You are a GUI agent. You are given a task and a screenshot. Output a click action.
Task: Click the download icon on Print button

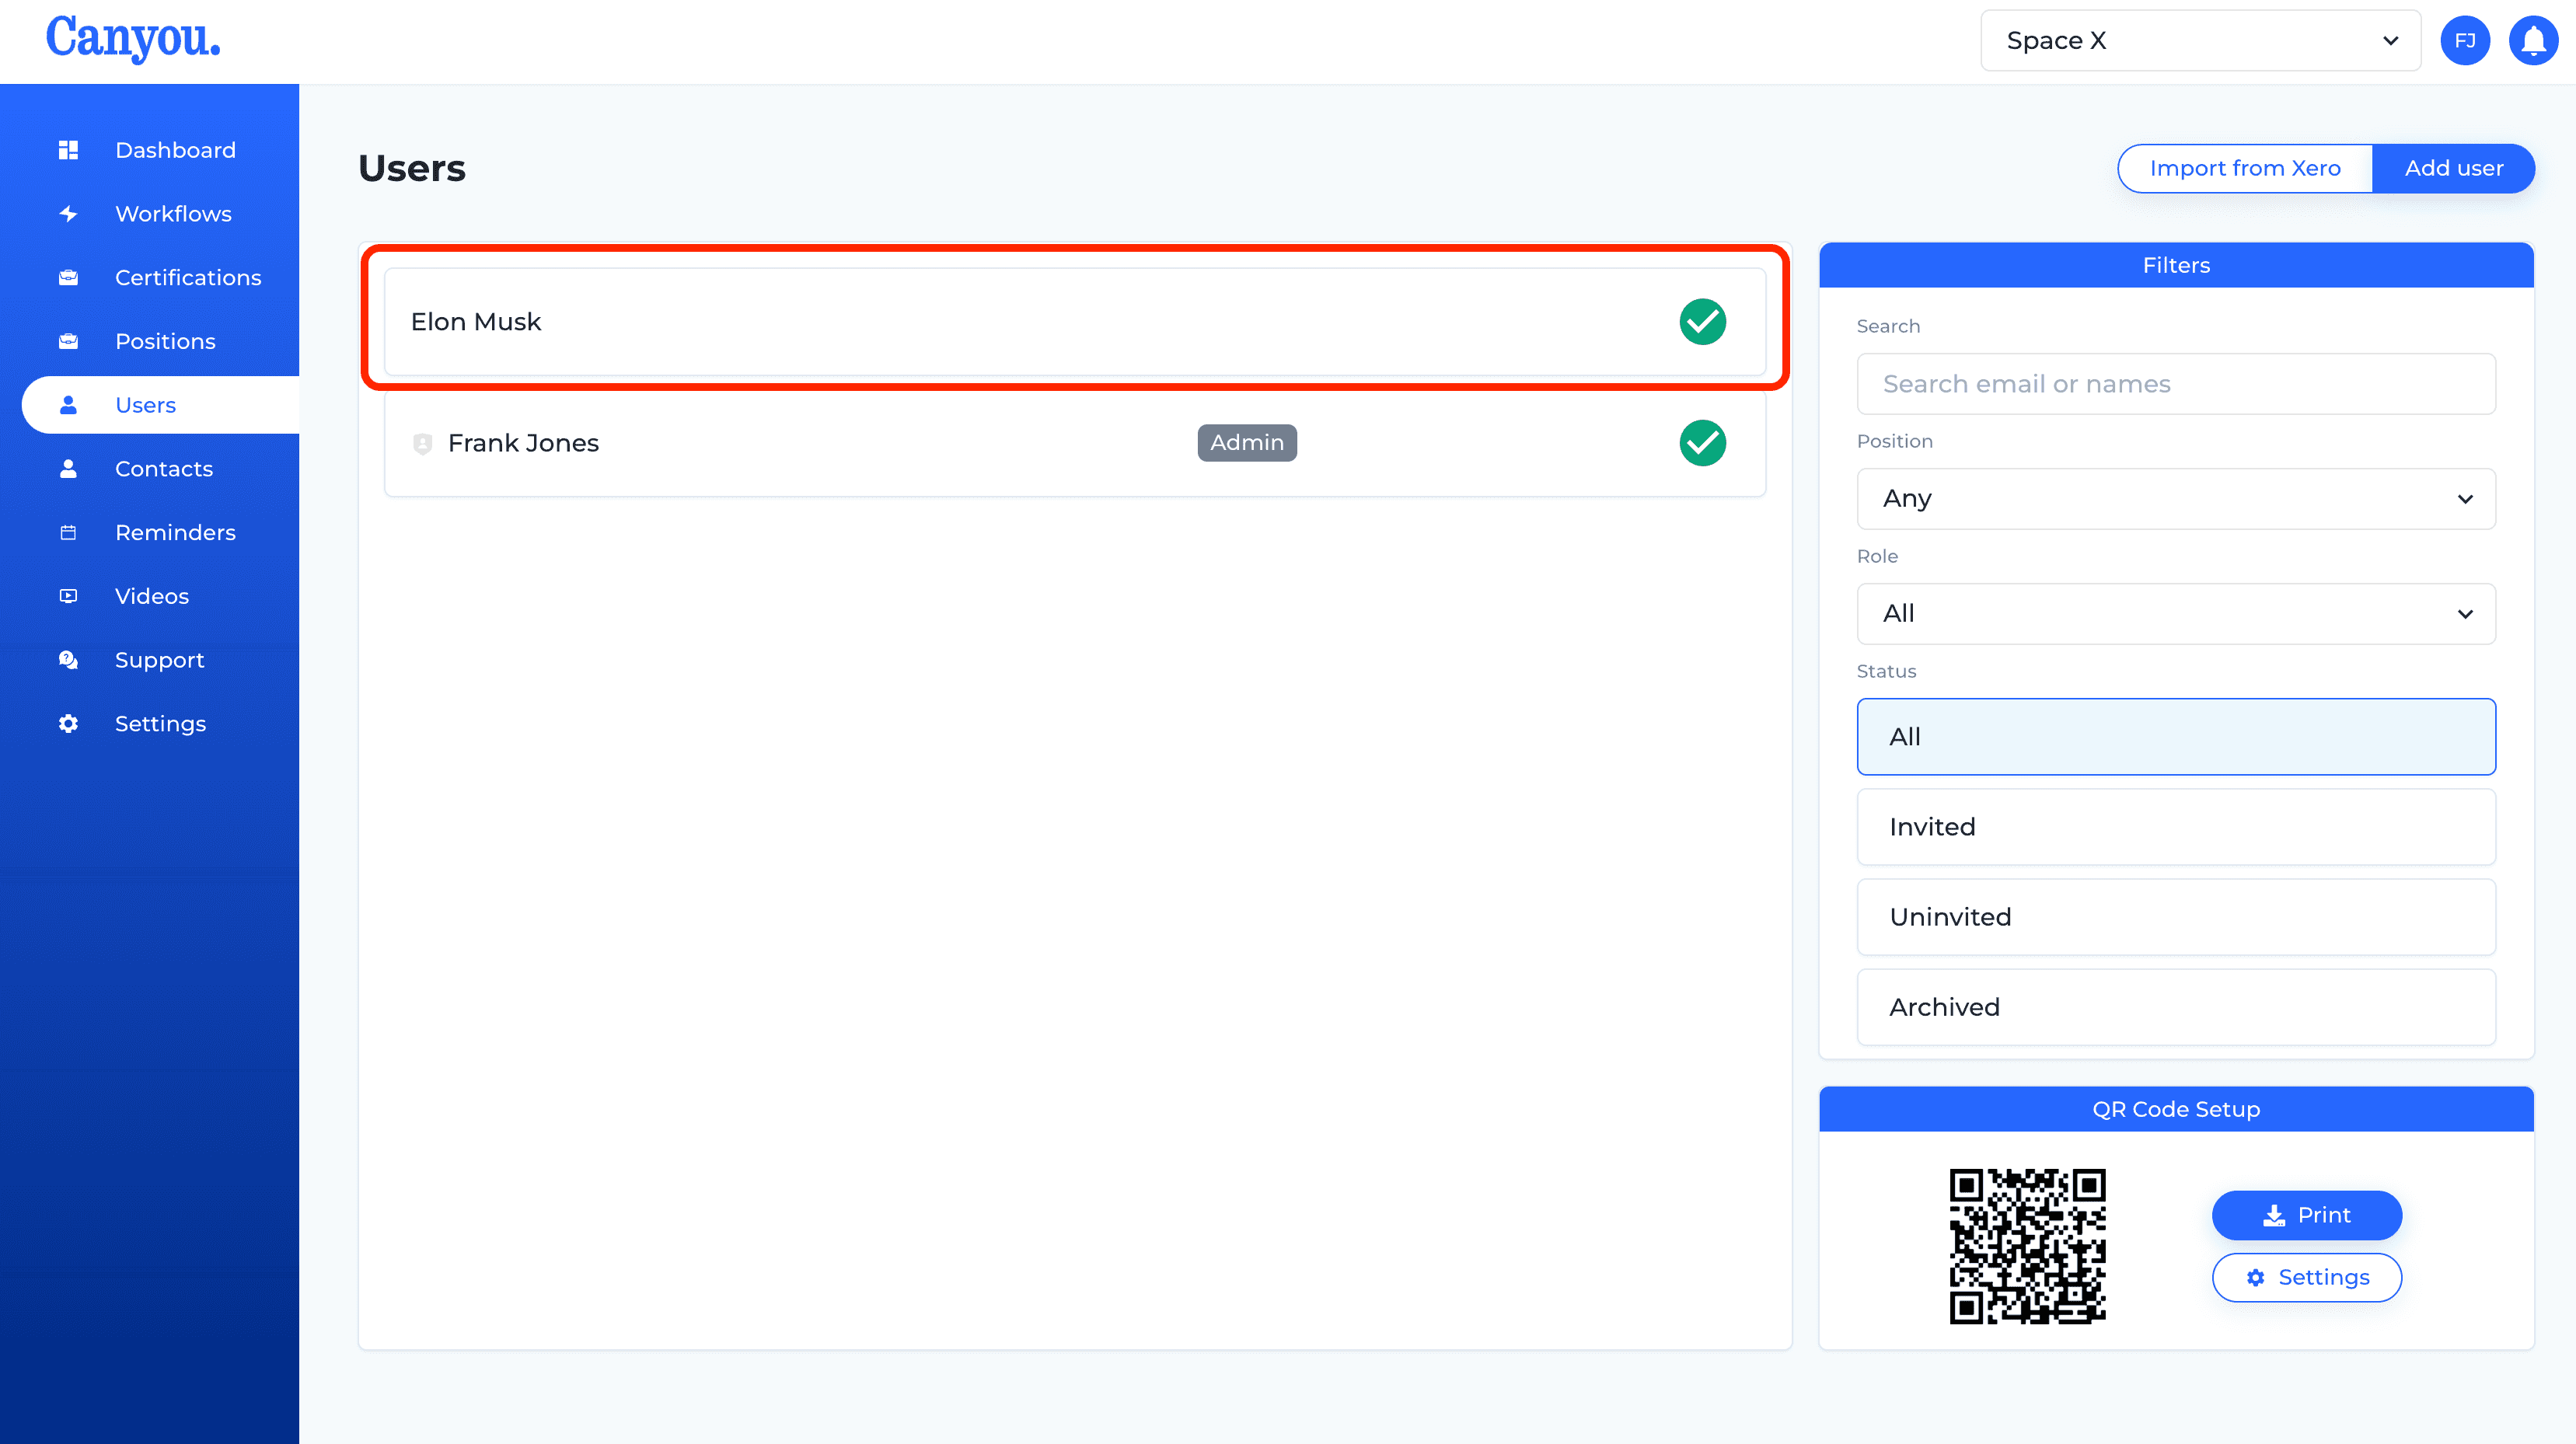(2274, 1215)
